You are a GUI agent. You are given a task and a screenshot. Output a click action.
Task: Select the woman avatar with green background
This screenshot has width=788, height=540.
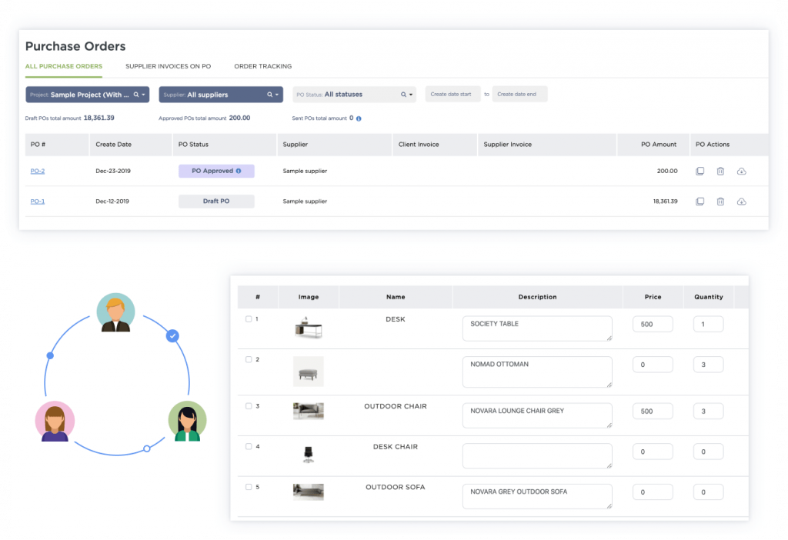pos(187,421)
